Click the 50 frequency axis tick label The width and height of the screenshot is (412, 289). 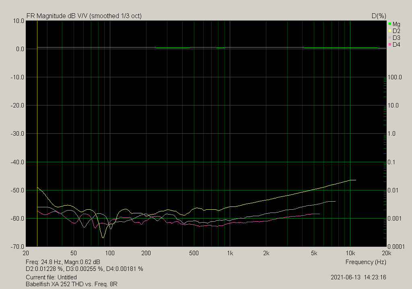(74, 253)
